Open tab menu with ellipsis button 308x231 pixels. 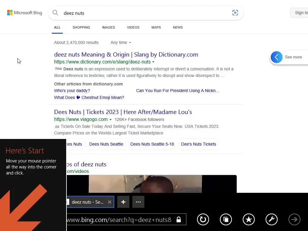(138, 202)
